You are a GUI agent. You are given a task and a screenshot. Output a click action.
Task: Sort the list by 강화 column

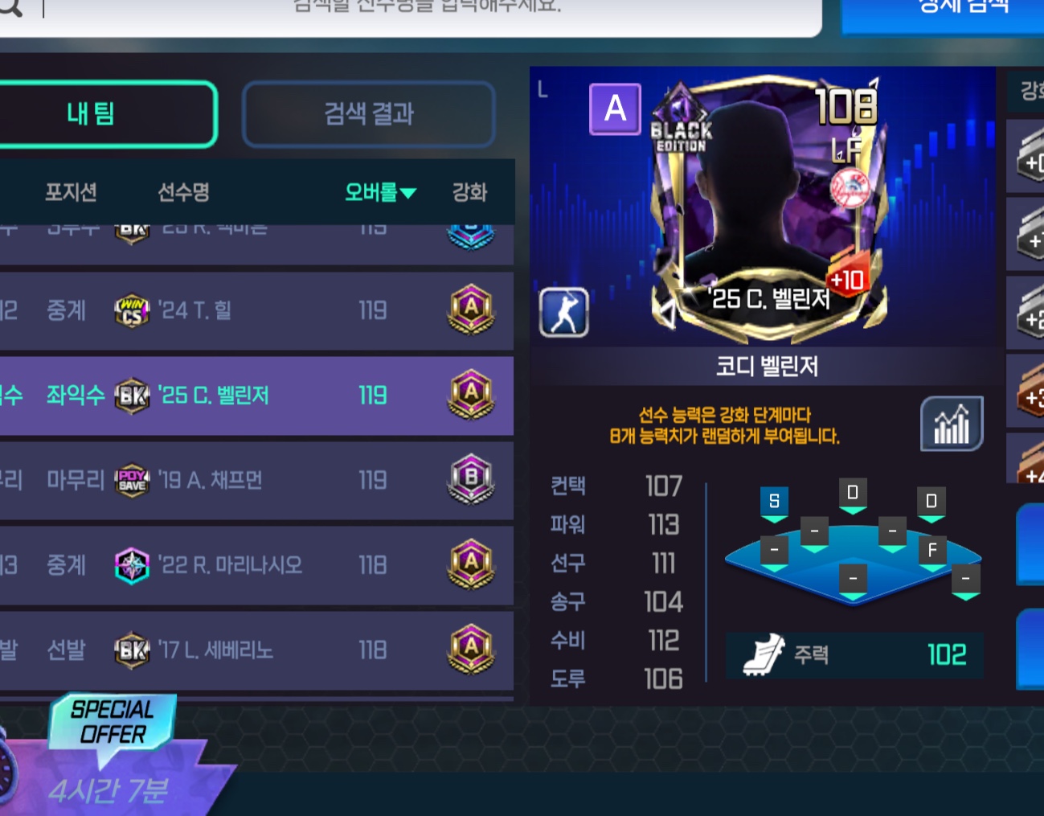(469, 192)
